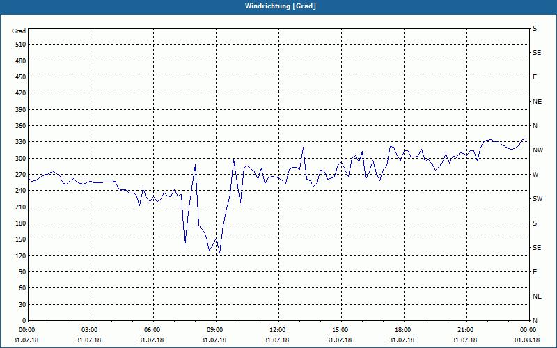The width and height of the screenshot is (557, 348).
Task: Click the S compass label beside 180 gridline
Action: pos(535,223)
